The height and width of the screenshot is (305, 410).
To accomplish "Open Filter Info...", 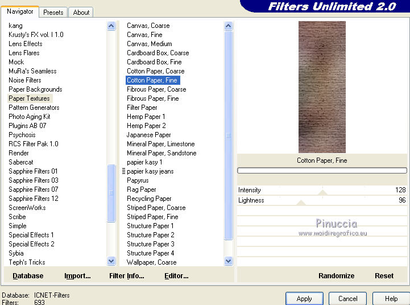I will coord(127,276).
